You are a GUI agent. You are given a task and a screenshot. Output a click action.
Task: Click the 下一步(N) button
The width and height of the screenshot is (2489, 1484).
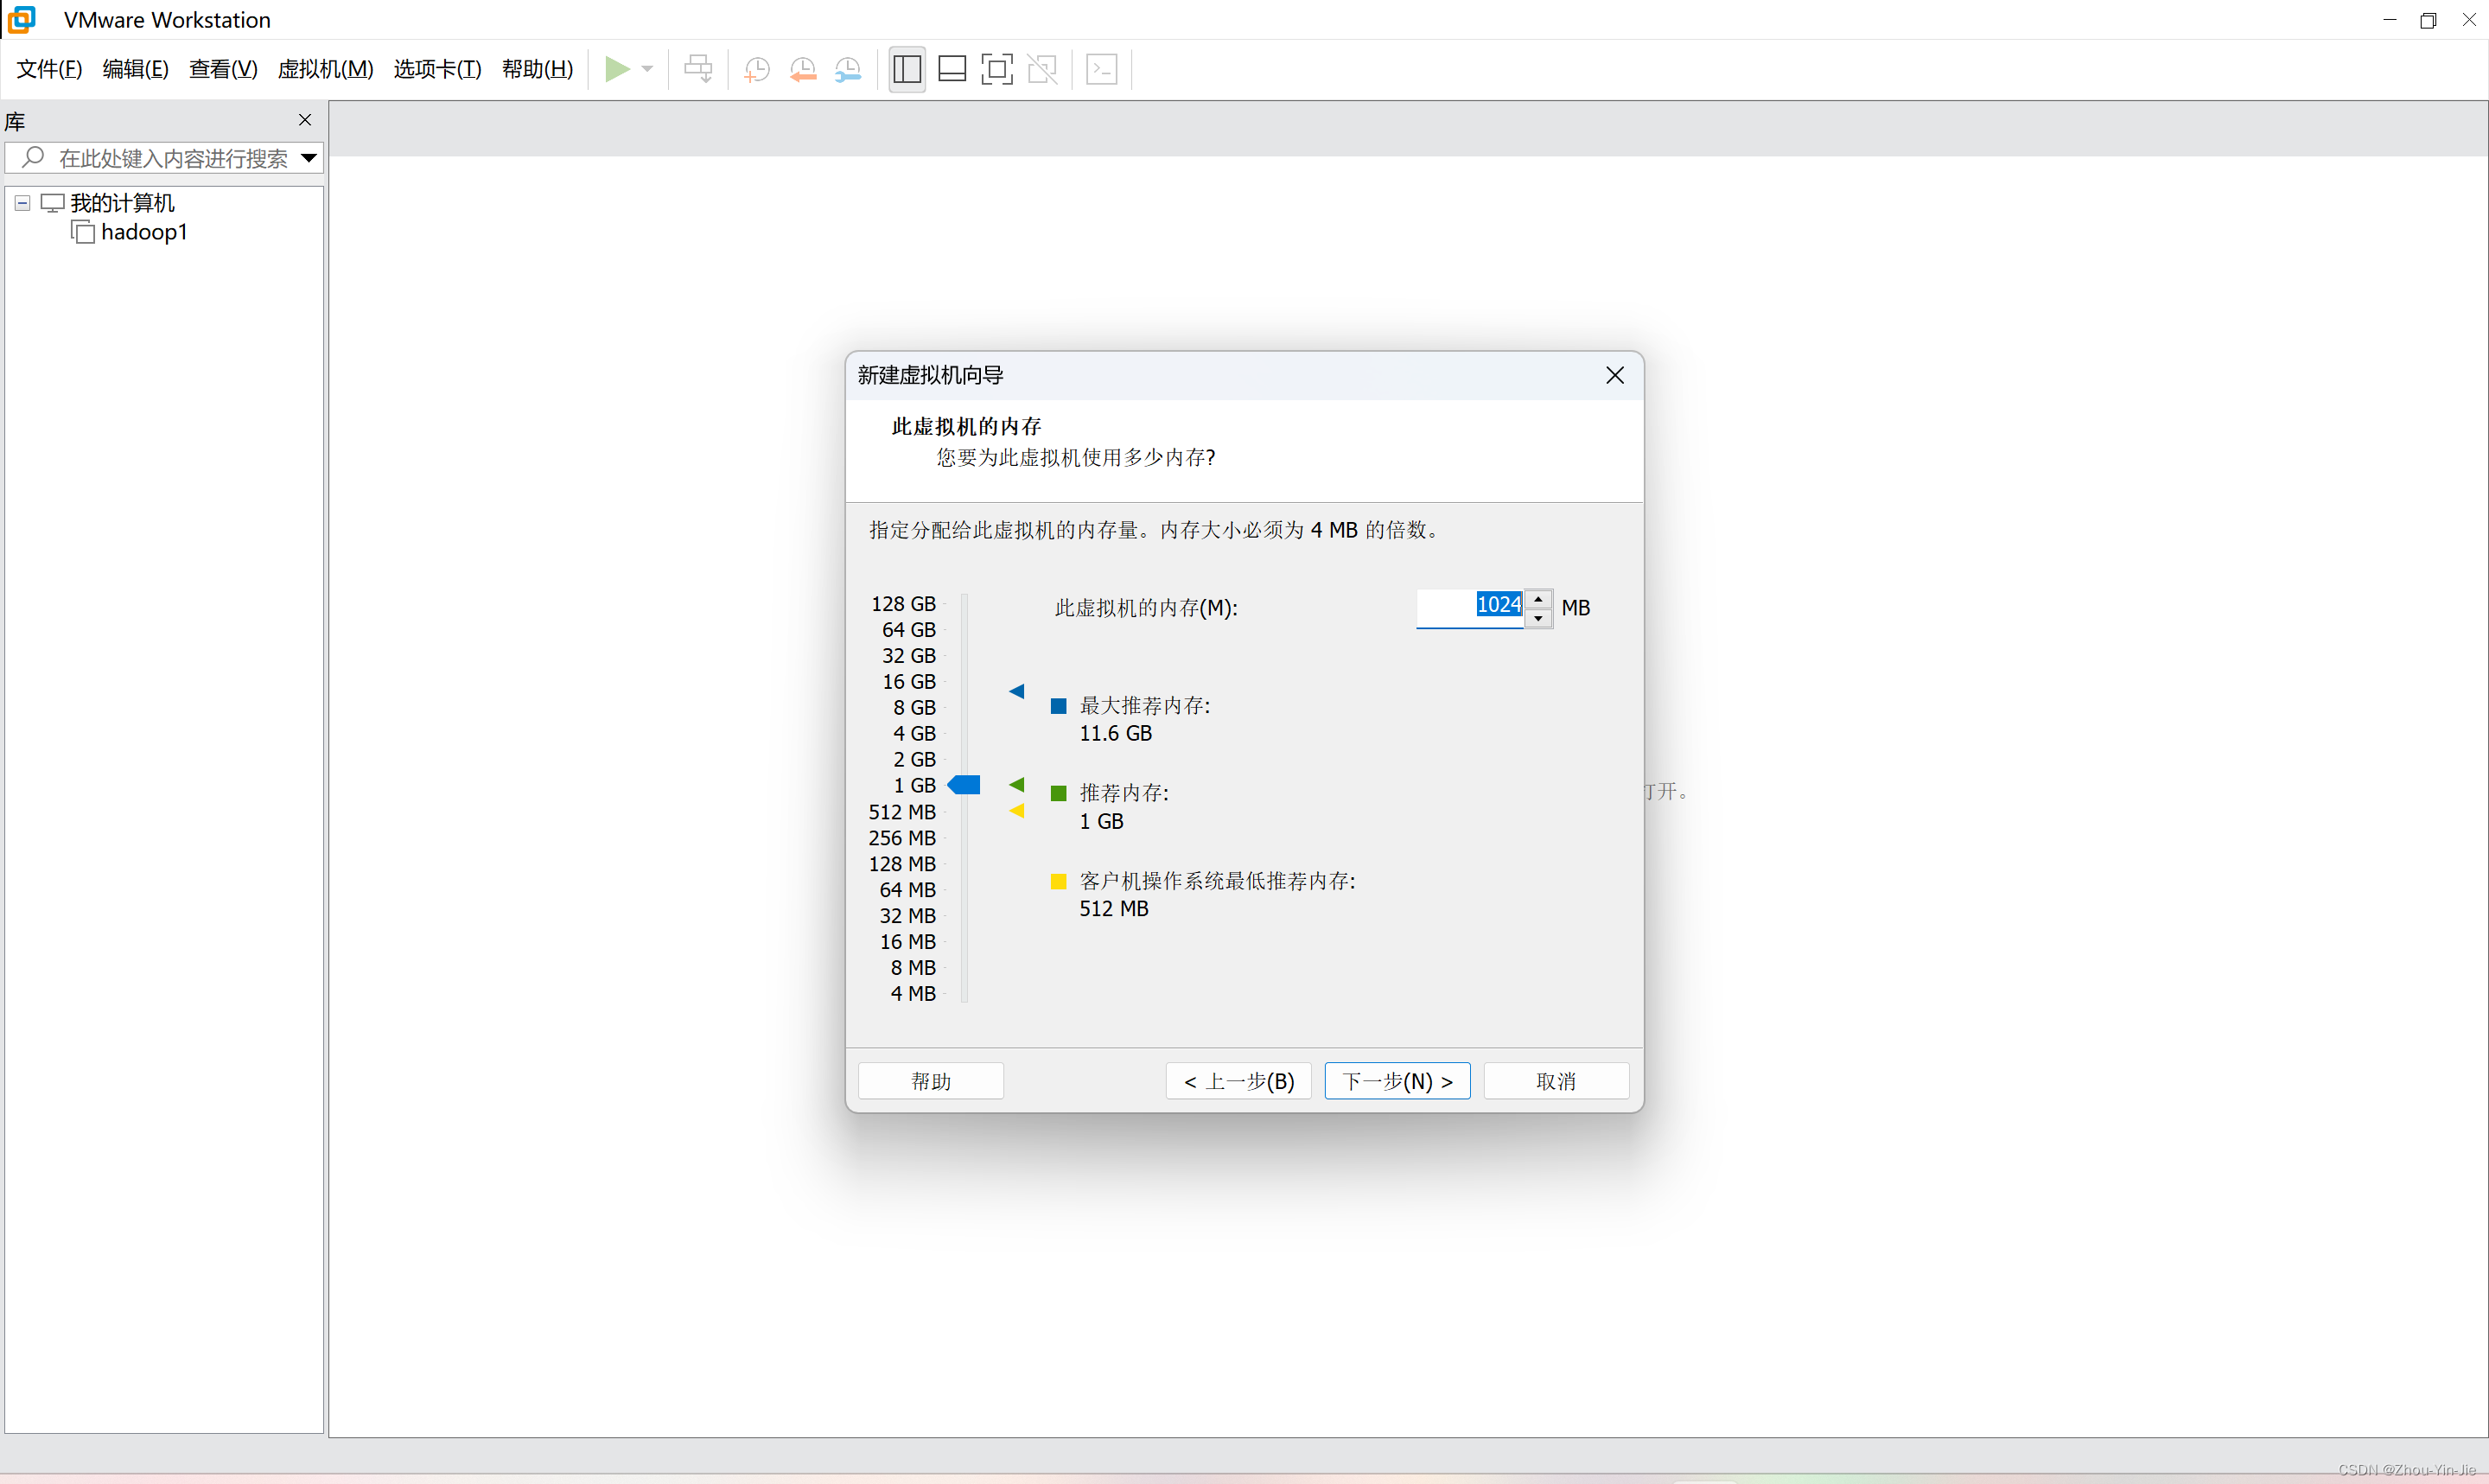click(x=1397, y=1080)
